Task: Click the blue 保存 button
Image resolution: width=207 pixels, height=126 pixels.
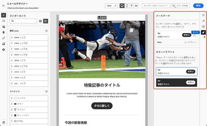Action: click(198, 6)
